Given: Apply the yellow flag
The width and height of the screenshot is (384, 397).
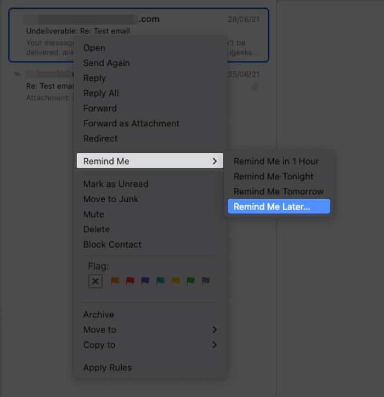Looking at the screenshot, I should [176, 281].
